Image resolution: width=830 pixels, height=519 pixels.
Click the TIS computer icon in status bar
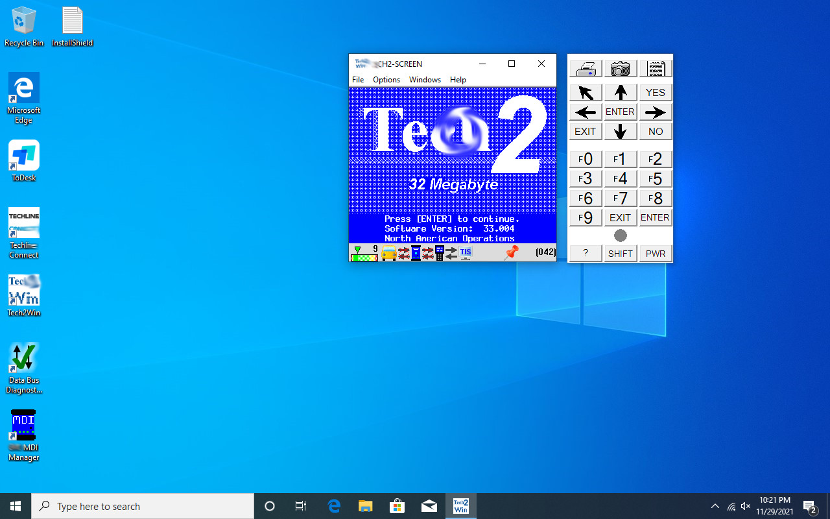point(466,253)
